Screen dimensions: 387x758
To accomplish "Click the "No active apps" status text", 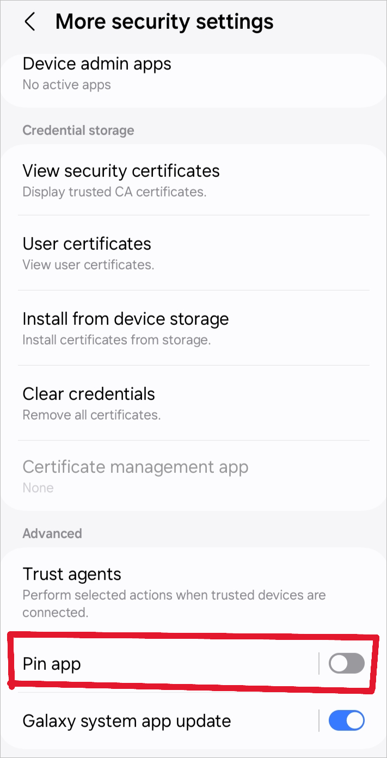I will point(66,85).
